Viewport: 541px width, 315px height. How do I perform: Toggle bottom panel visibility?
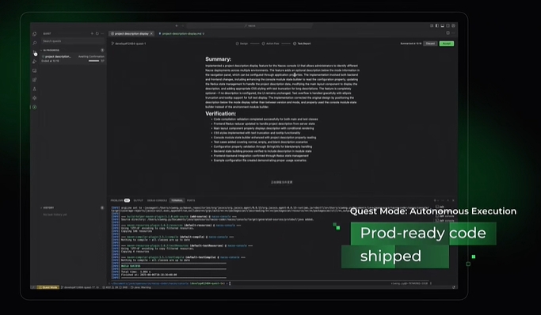click(x=442, y=26)
